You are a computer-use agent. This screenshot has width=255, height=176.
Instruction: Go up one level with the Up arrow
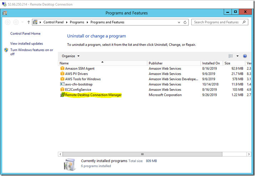[29, 22]
